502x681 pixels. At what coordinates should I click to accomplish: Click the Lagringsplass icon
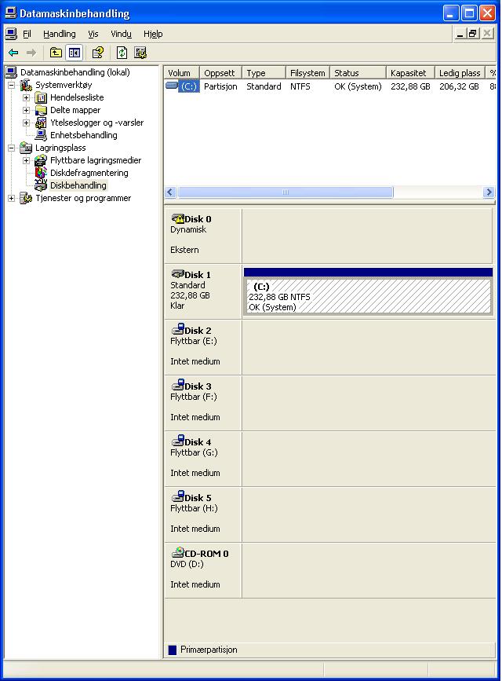(26, 148)
